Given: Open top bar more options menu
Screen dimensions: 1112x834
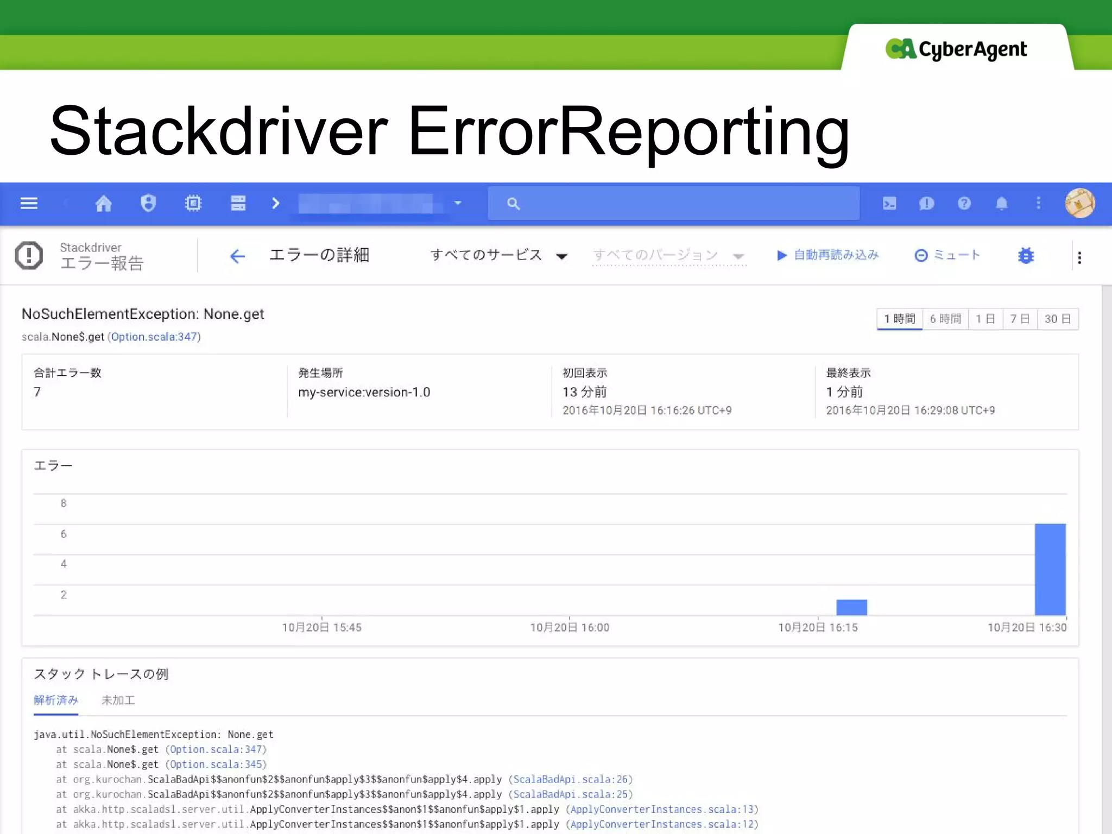Looking at the screenshot, I should point(1038,203).
